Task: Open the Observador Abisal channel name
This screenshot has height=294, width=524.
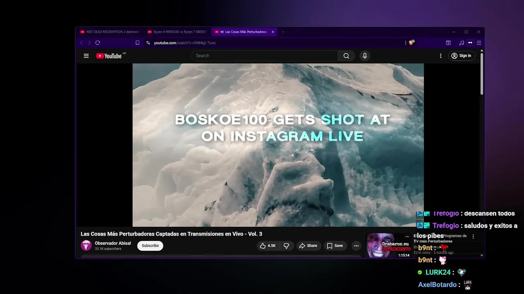Action: (x=113, y=243)
